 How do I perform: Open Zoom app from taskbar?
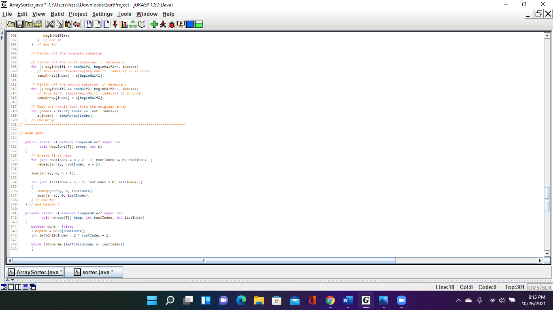tap(401, 300)
